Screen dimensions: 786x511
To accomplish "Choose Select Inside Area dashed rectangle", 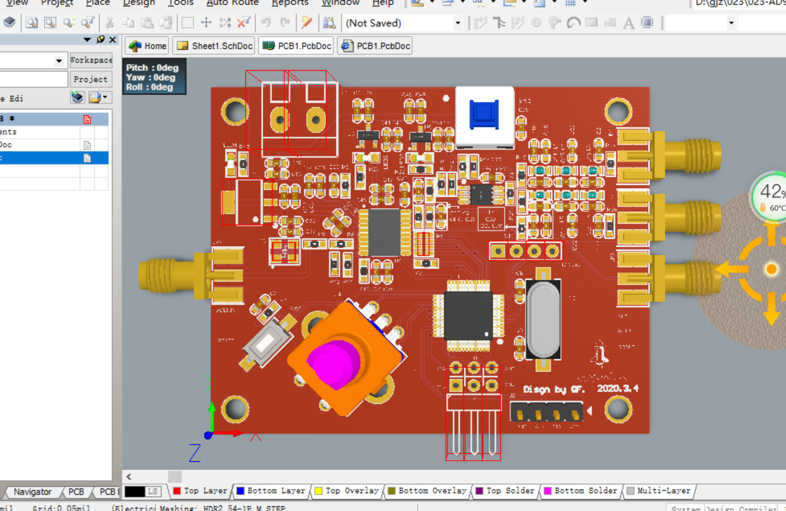I will pos(188,23).
